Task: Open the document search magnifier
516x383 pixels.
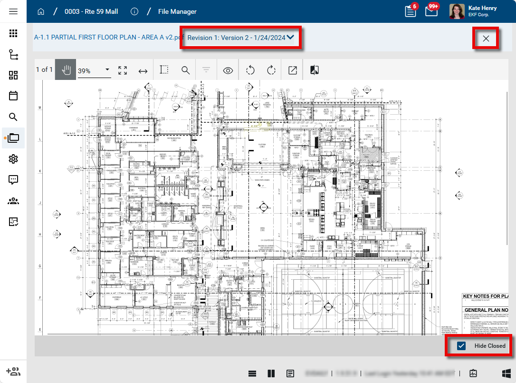Action: pos(186,70)
